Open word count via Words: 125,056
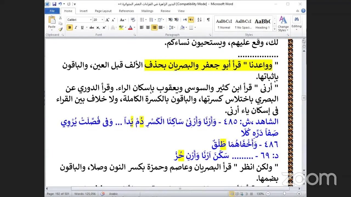The image size is (351, 197). [x=85, y=194]
